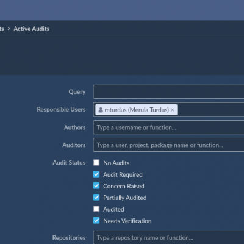Open the truncated breadcrumb link left of chevron
Screen dimensions: 244x244
pyautogui.click(x=2, y=29)
